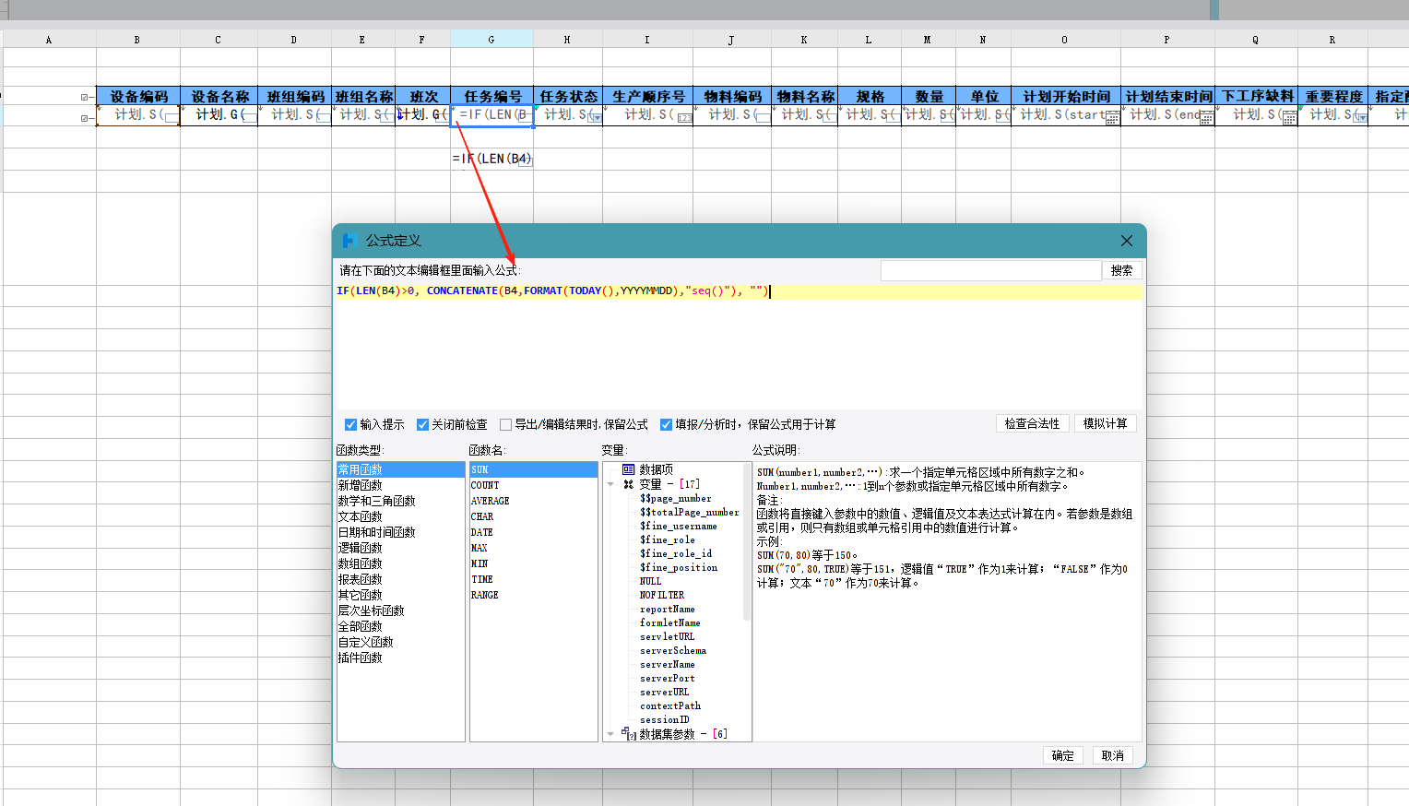Click calendar widget icon in 计划开始时间 cell
The height and width of the screenshot is (806, 1409).
(1112, 118)
